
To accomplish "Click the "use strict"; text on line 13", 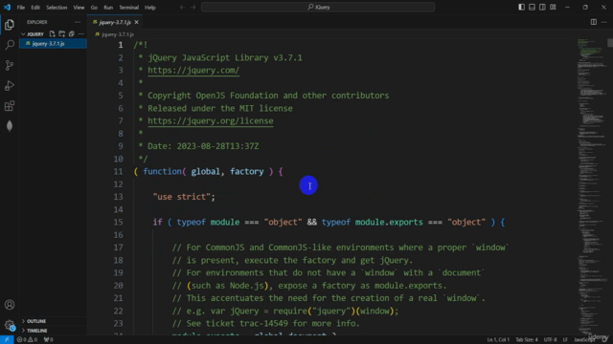I will point(184,197).
